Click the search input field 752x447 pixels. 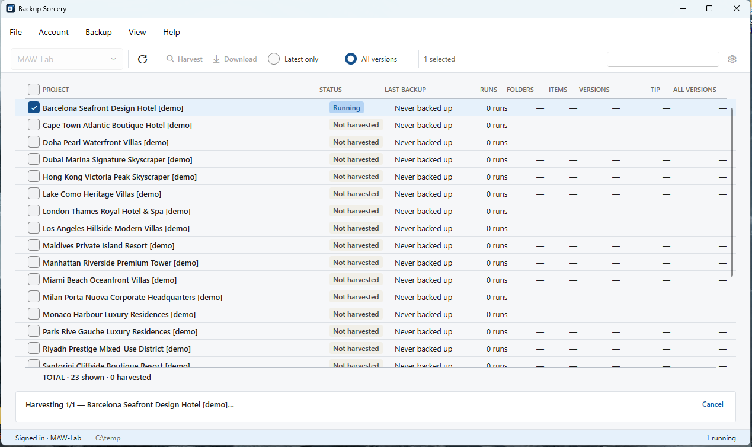663,59
